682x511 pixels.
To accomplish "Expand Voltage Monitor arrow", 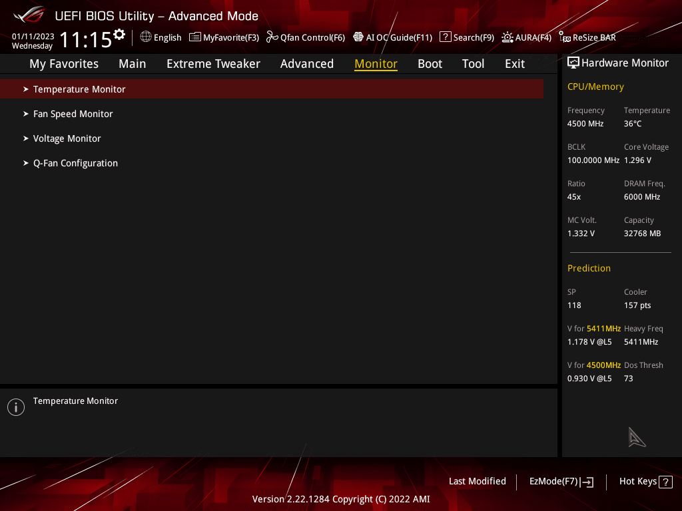I will (26, 138).
